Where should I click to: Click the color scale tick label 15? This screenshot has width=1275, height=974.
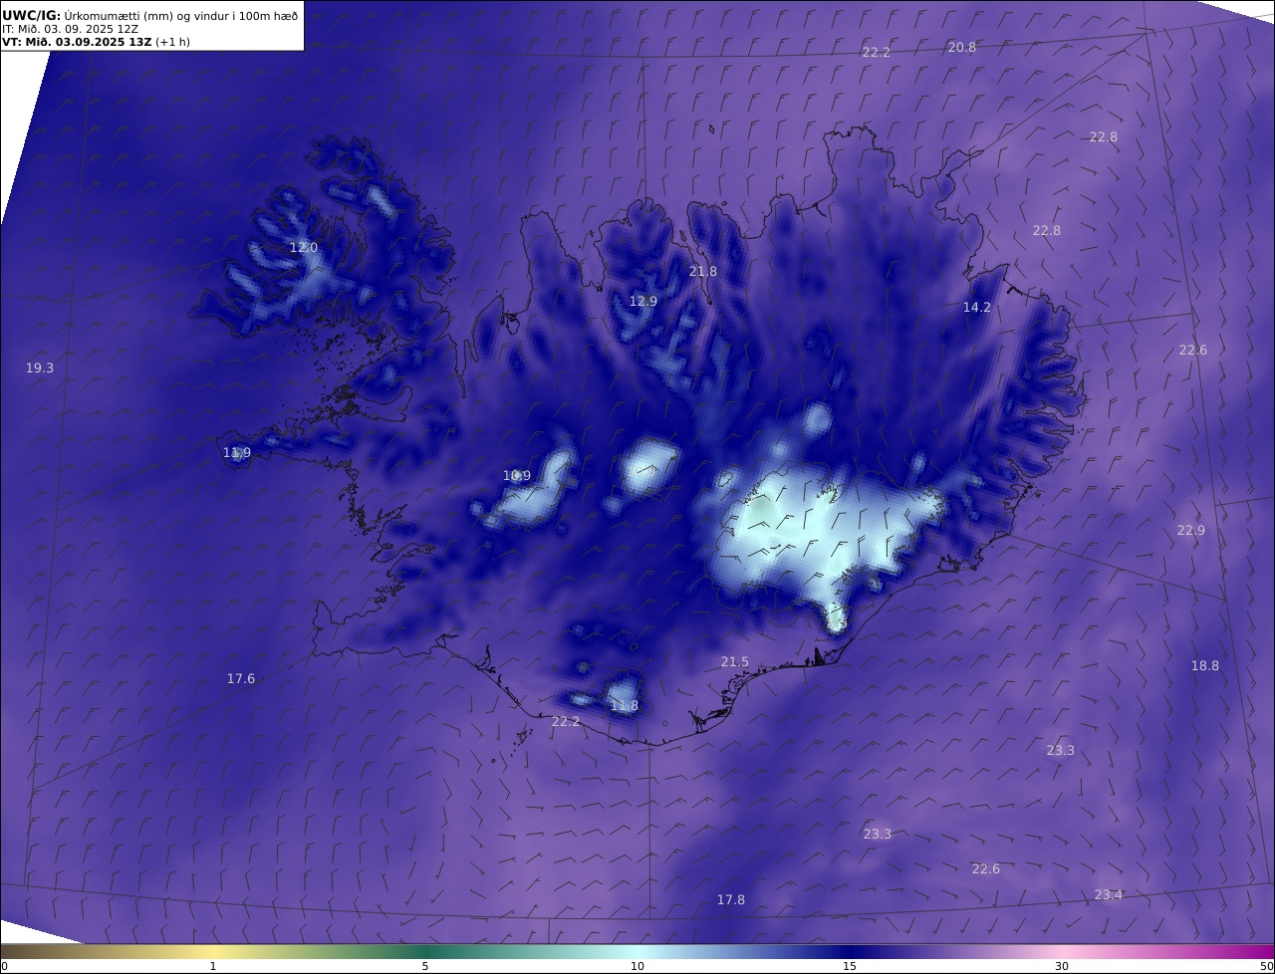pos(850,966)
